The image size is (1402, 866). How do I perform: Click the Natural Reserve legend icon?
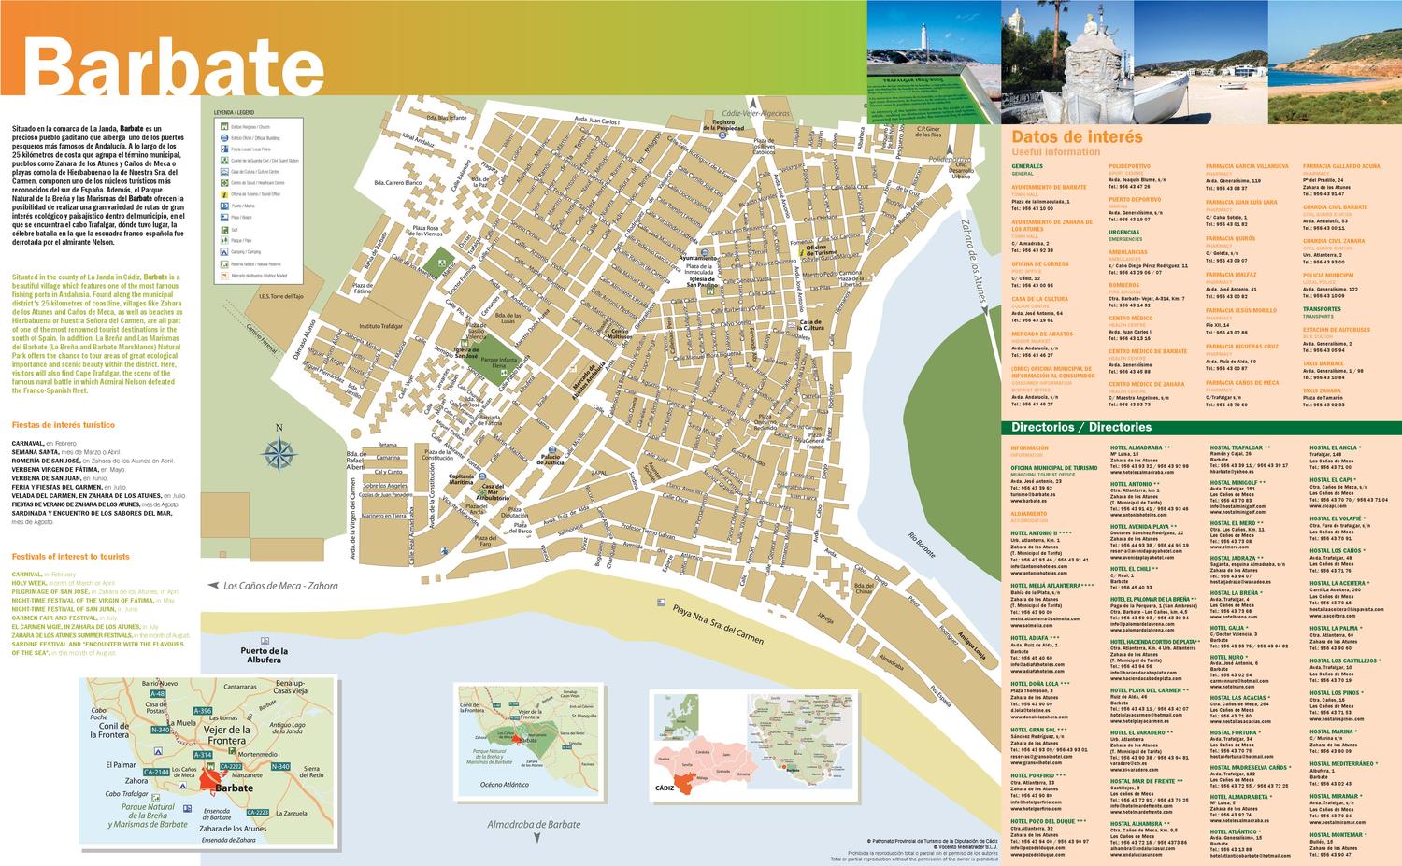click(225, 263)
